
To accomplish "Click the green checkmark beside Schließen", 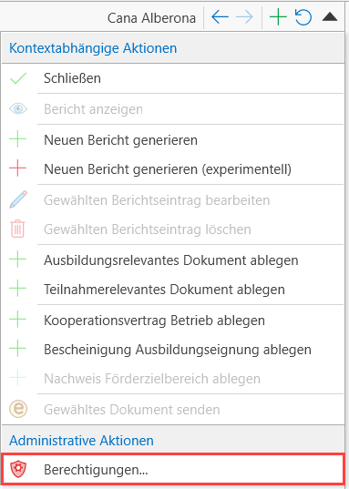I will point(18,78).
